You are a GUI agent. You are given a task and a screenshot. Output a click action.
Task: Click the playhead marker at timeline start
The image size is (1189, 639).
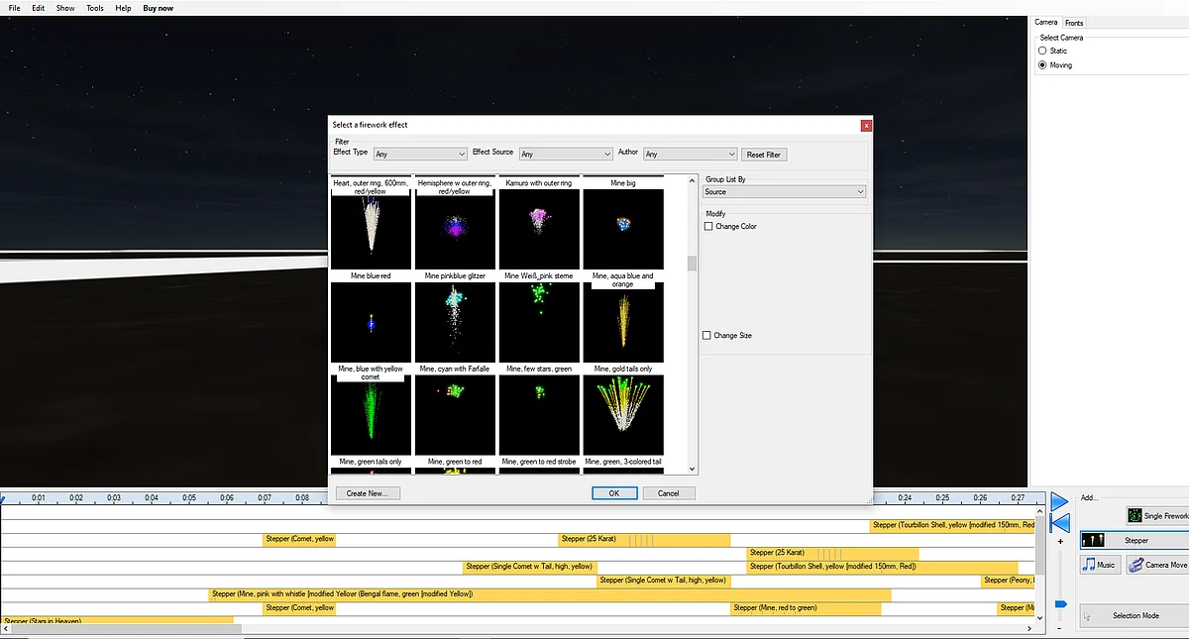(x=3, y=498)
